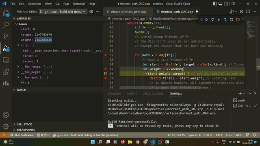Open the Selection menu
The height and width of the screenshot is (146, 260).
(35, 4)
